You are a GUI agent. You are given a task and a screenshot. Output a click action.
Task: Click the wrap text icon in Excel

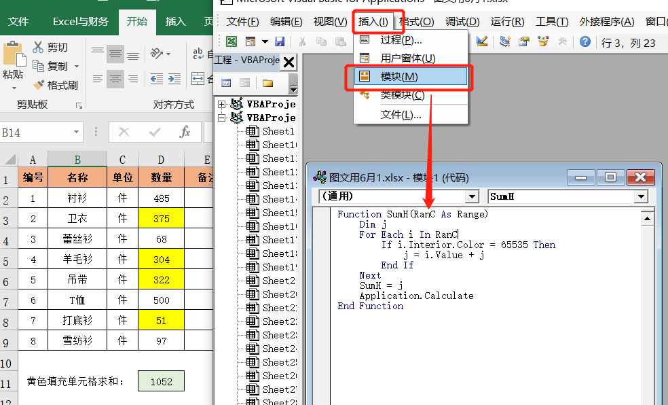198,54
